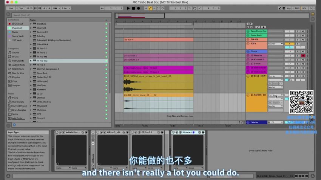Fold the 21 KSHMR_Eth track

coord(248,95)
